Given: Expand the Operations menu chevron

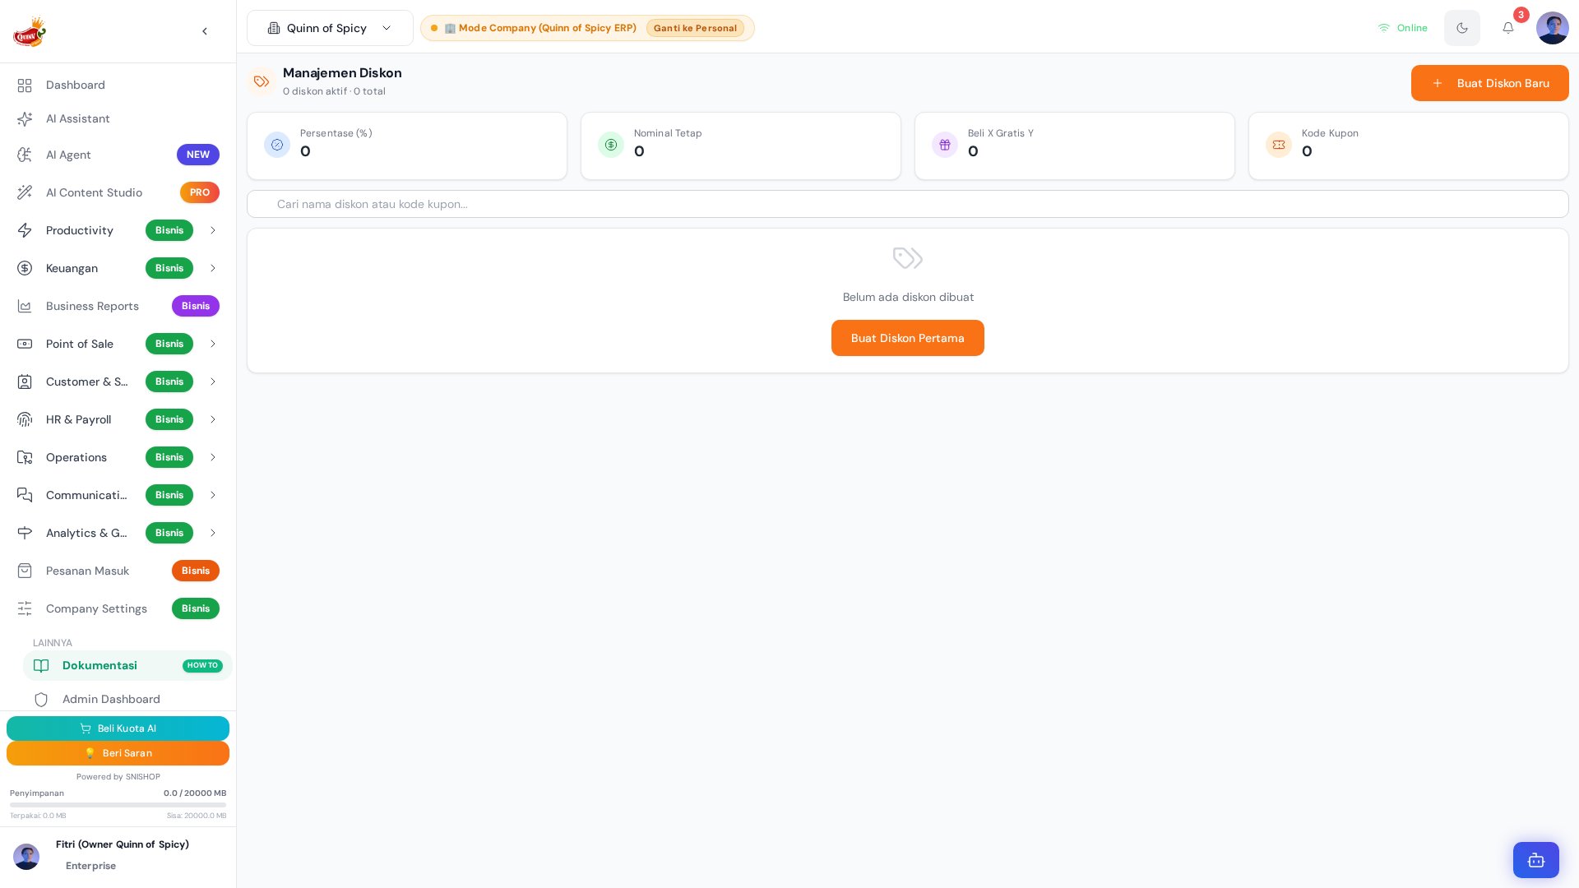Looking at the screenshot, I should tap(213, 457).
